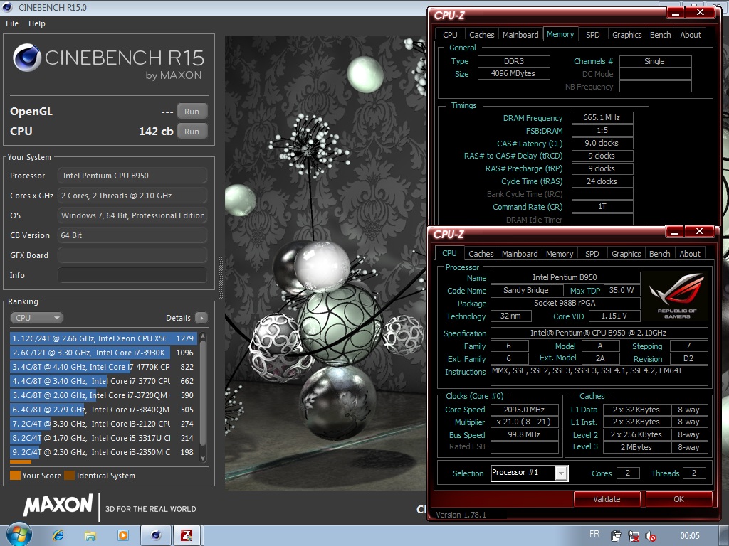Image resolution: width=729 pixels, height=546 pixels.
Task: Select ranking row Core i7-3720QM 590
Action: click(x=103, y=395)
